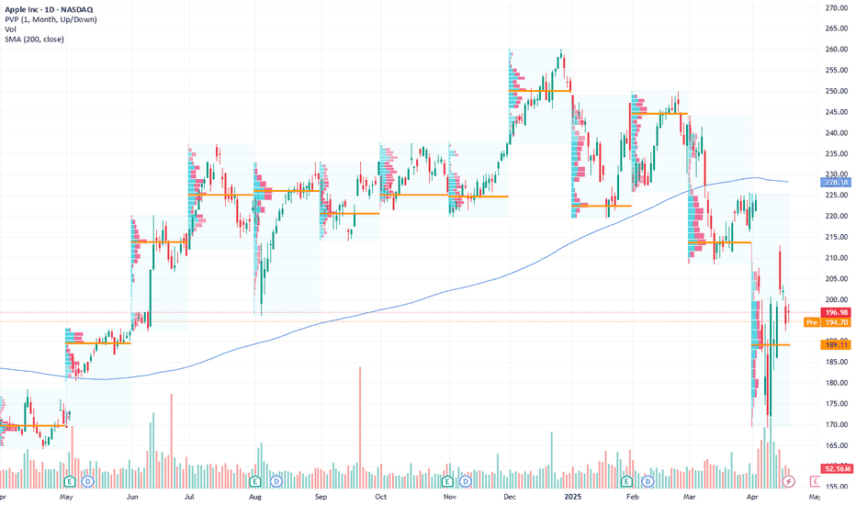Open the dividend D marker near Aug
Image resolution: width=856 pixels, height=505 pixels.
click(x=276, y=481)
